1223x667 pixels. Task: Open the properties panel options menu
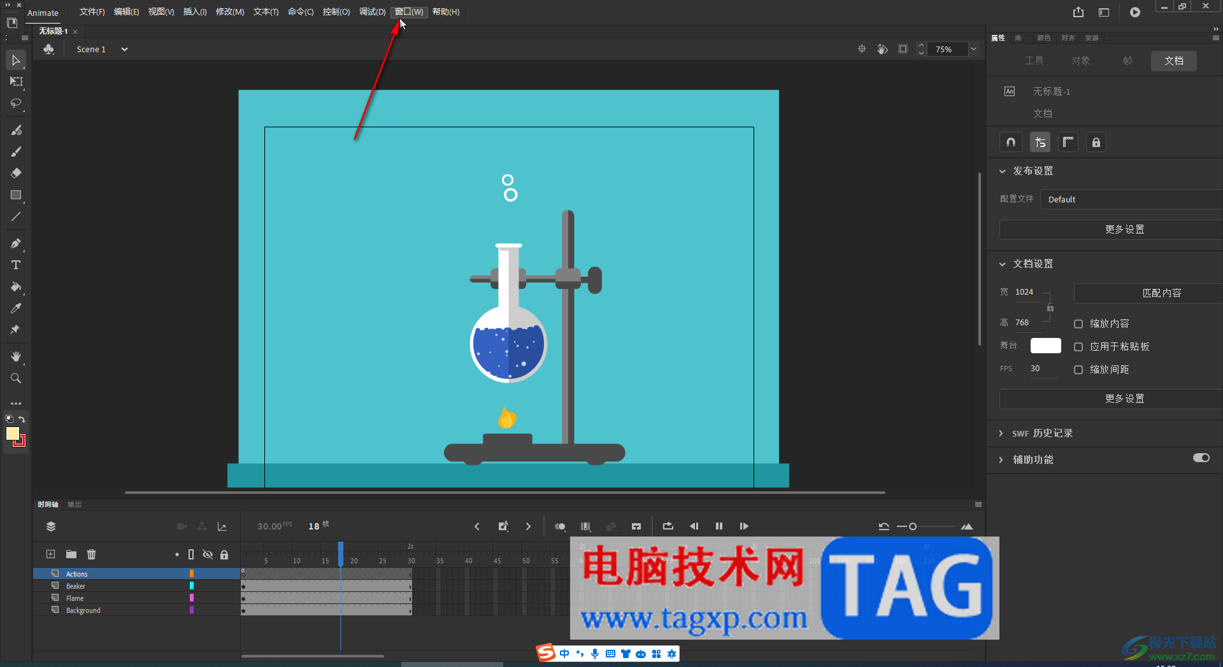tap(1215, 38)
